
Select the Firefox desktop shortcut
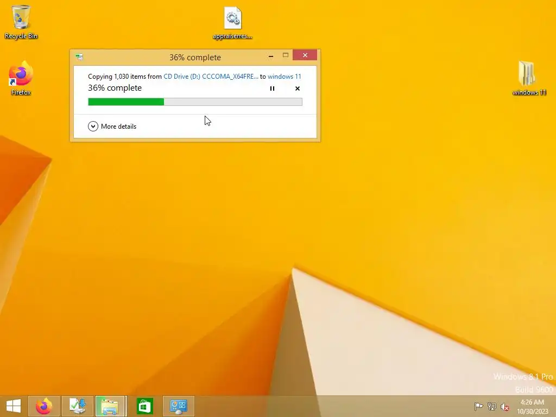click(21, 78)
